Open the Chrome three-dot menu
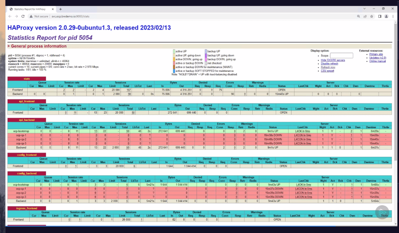 point(393,16)
